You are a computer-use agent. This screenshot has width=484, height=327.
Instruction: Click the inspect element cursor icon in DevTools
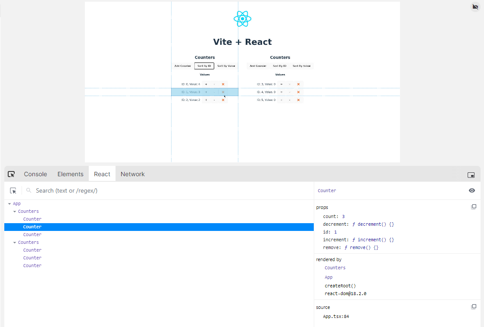pyautogui.click(x=11, y=174)
